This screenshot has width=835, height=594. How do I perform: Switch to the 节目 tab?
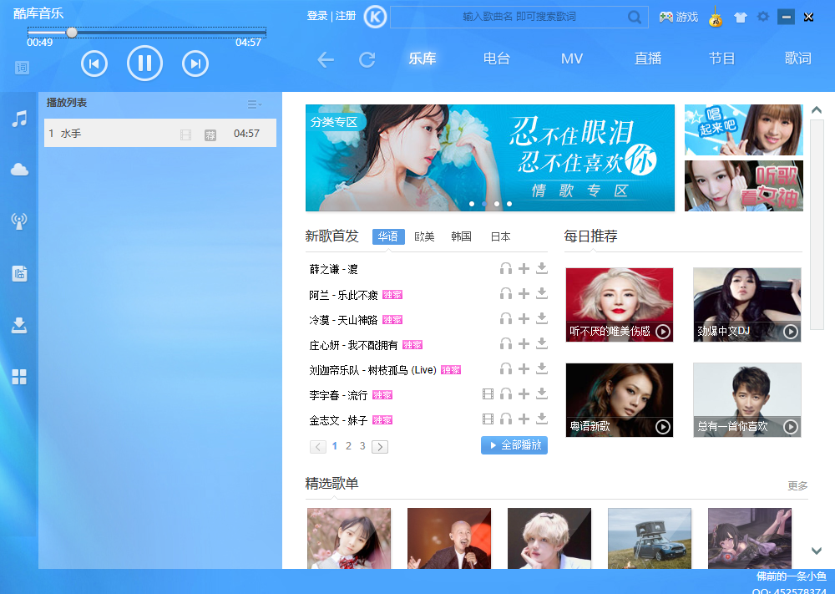point(721,58)
